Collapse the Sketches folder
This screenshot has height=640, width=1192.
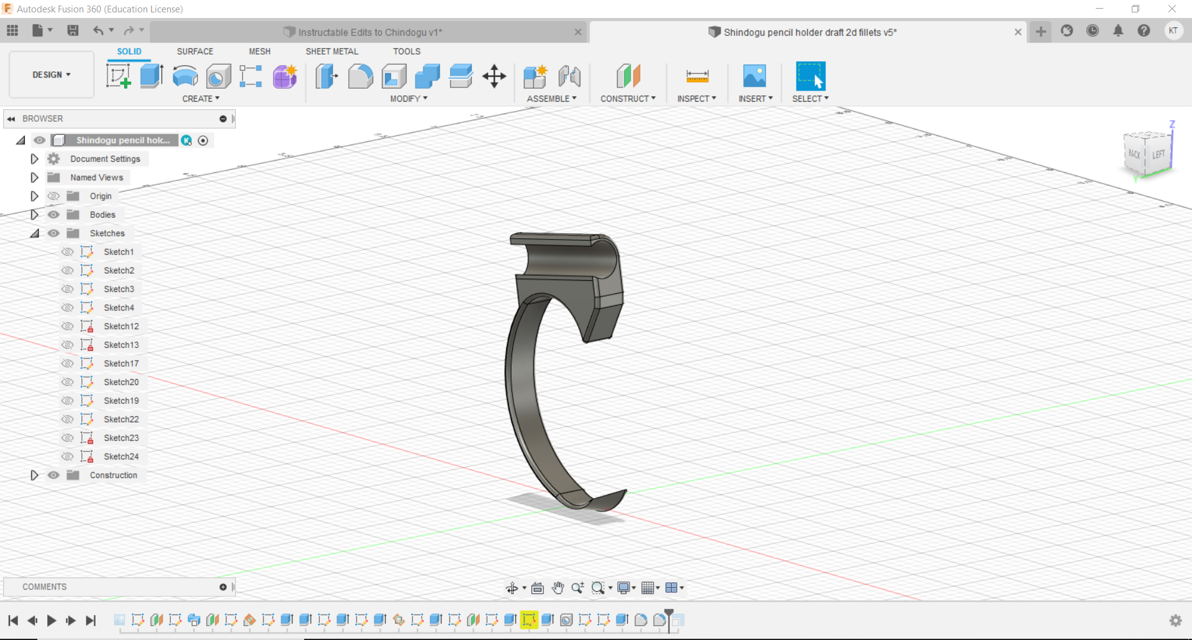34,233
